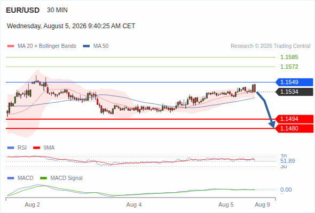This screenshot has width=315, height=213.
Task: Select the 1.1494 red support tag
Action: click(295, 119)
